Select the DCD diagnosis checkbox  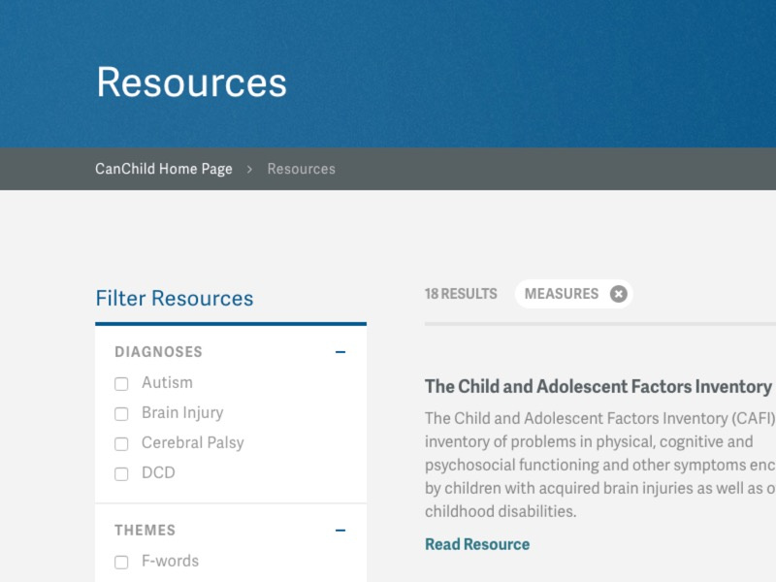121,474
